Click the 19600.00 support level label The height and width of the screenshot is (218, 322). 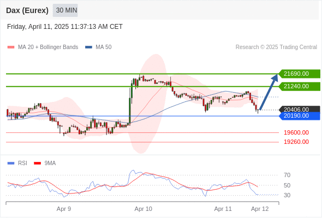click(x=296, y=132)
